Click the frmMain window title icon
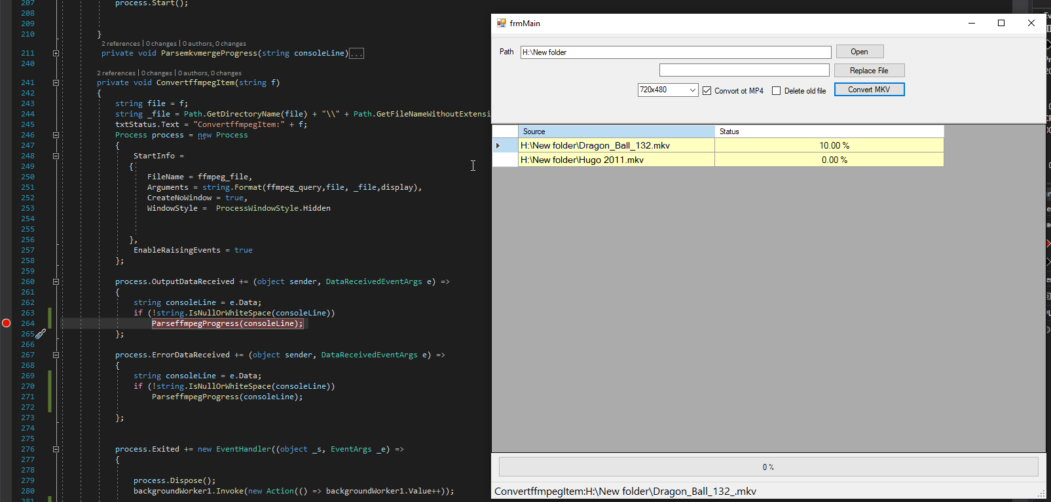 [x=502, y=23]
